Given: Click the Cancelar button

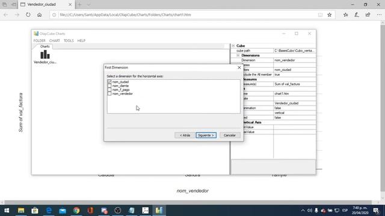Looking at the screenshot, I should tap(230, 135).
